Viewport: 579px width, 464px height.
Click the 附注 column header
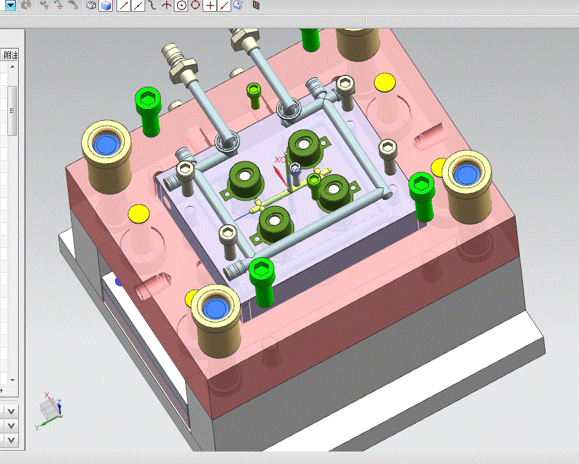[10, 55]
